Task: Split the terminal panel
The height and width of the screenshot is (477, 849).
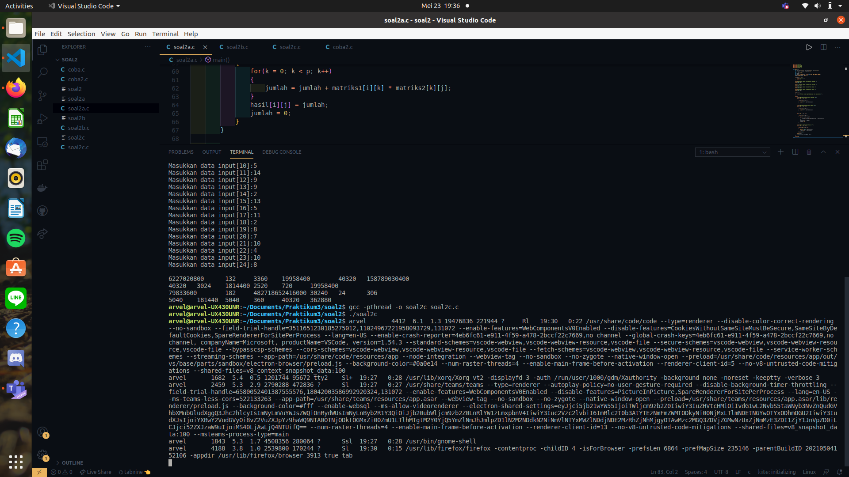Action: 795,152
